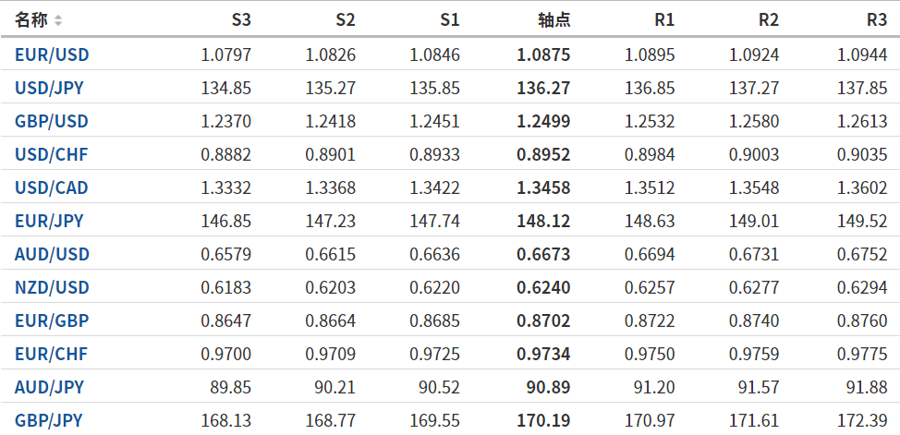This screenshot has height=435, width=900.
Task: Open the USD/CAD pair link
Action: pyautogui.click(x=52, y=187)
